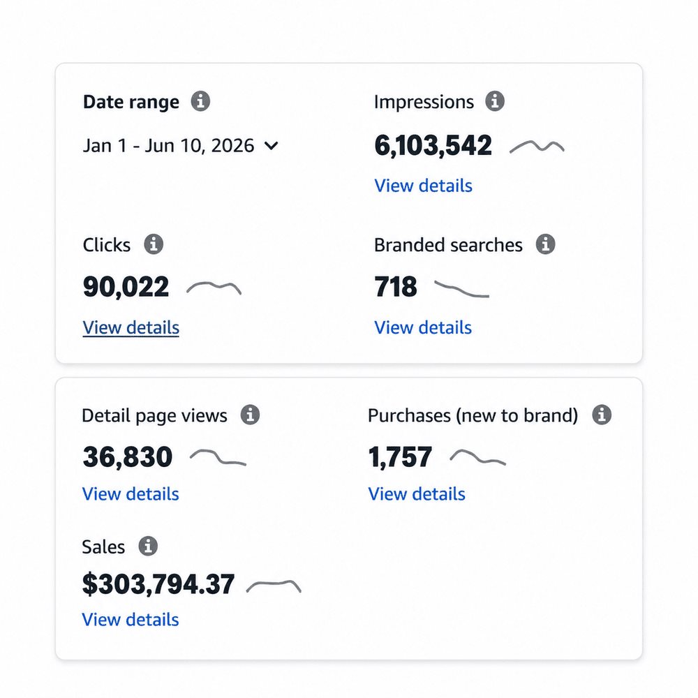Click the Date range label
The height and width of the screenshot is (698, 698).
click(x=131, y=102)
